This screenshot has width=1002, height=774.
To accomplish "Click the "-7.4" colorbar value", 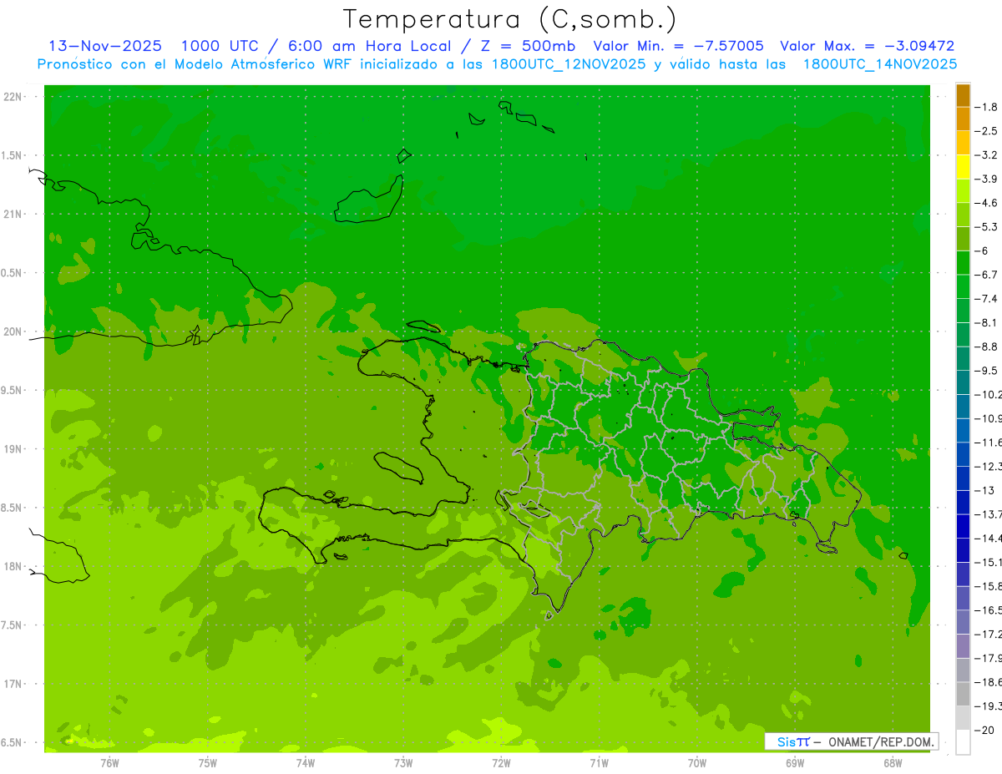I will click(986, 299).
